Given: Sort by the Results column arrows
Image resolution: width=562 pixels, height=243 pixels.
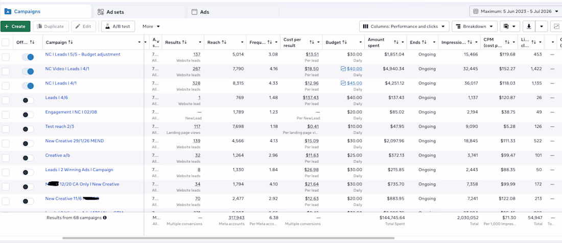Looking at the screenshot, I should coord(184,42).
